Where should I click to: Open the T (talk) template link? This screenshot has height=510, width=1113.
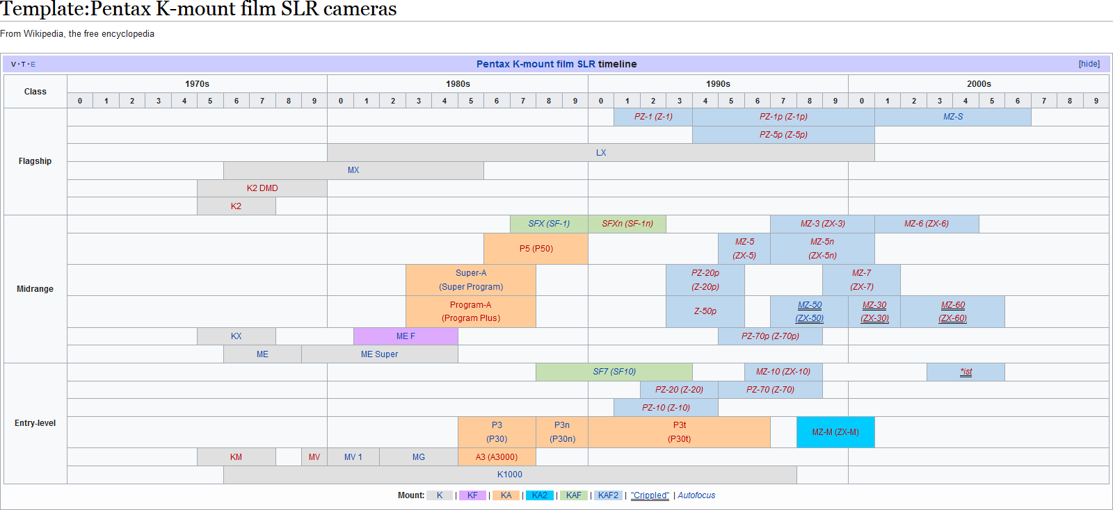pyautogui.click(x=23, y=64)
